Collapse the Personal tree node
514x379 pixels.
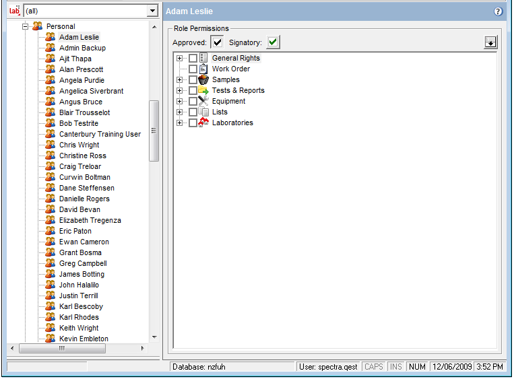coord(25,27)
